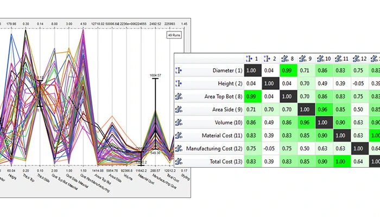The width and height of the screenshot is (380, 217).
Task: Click the 288.57 lower bound value
Action: [155, 171]
